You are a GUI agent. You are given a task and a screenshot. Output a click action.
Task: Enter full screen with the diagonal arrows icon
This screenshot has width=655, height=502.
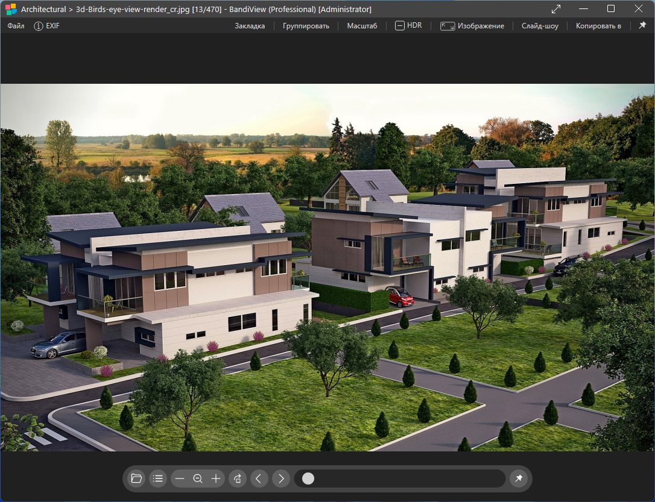point(556,9)
